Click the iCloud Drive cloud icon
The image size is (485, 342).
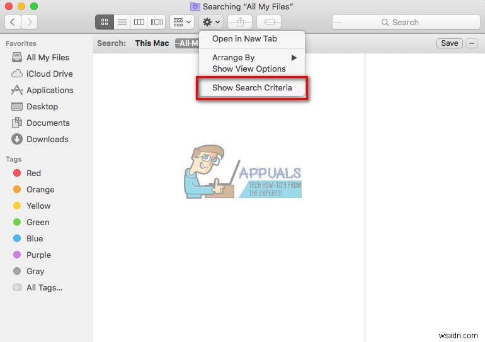(x=17, y=74)
